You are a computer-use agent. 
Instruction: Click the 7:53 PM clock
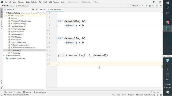(x=167, y=85)
